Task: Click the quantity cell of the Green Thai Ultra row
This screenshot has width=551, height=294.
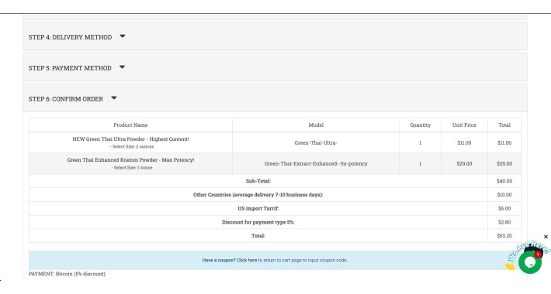Action: (x=420, y=142)
